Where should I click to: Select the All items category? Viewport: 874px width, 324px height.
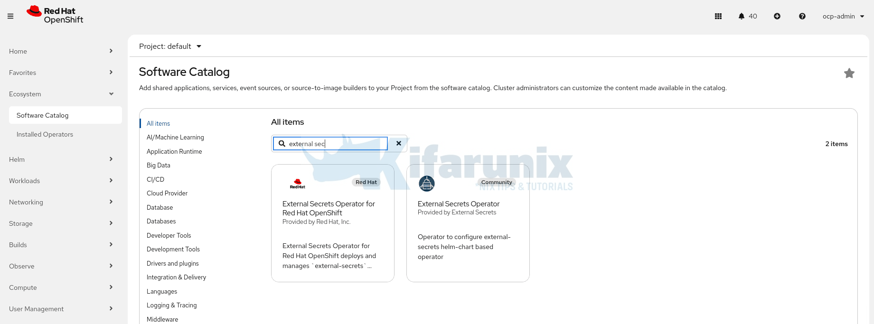tap(158, 123)
